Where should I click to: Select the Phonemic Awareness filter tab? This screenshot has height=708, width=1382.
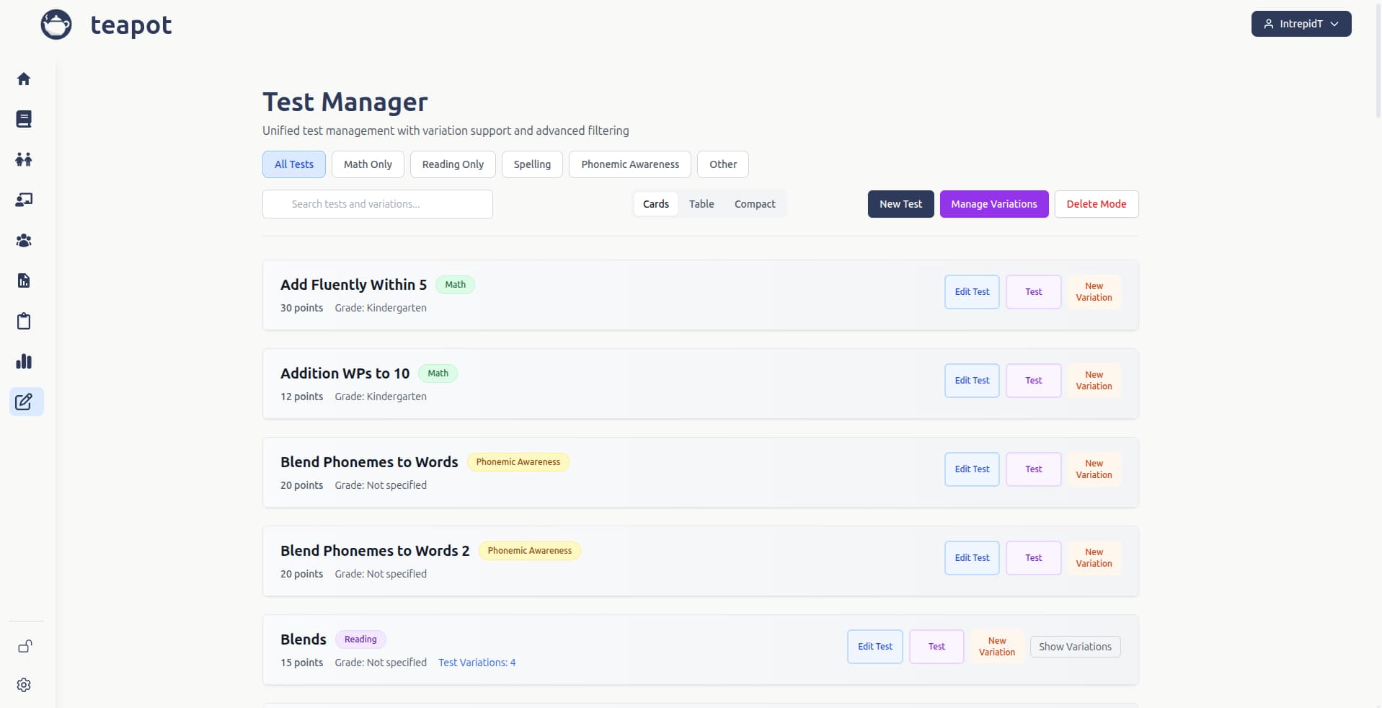pos(629,164)
